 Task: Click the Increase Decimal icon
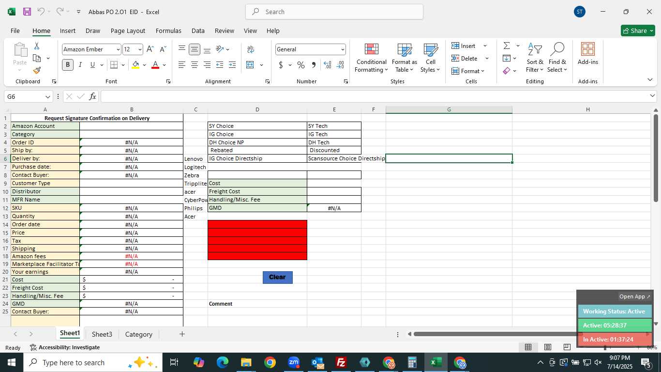coord(328,65)
